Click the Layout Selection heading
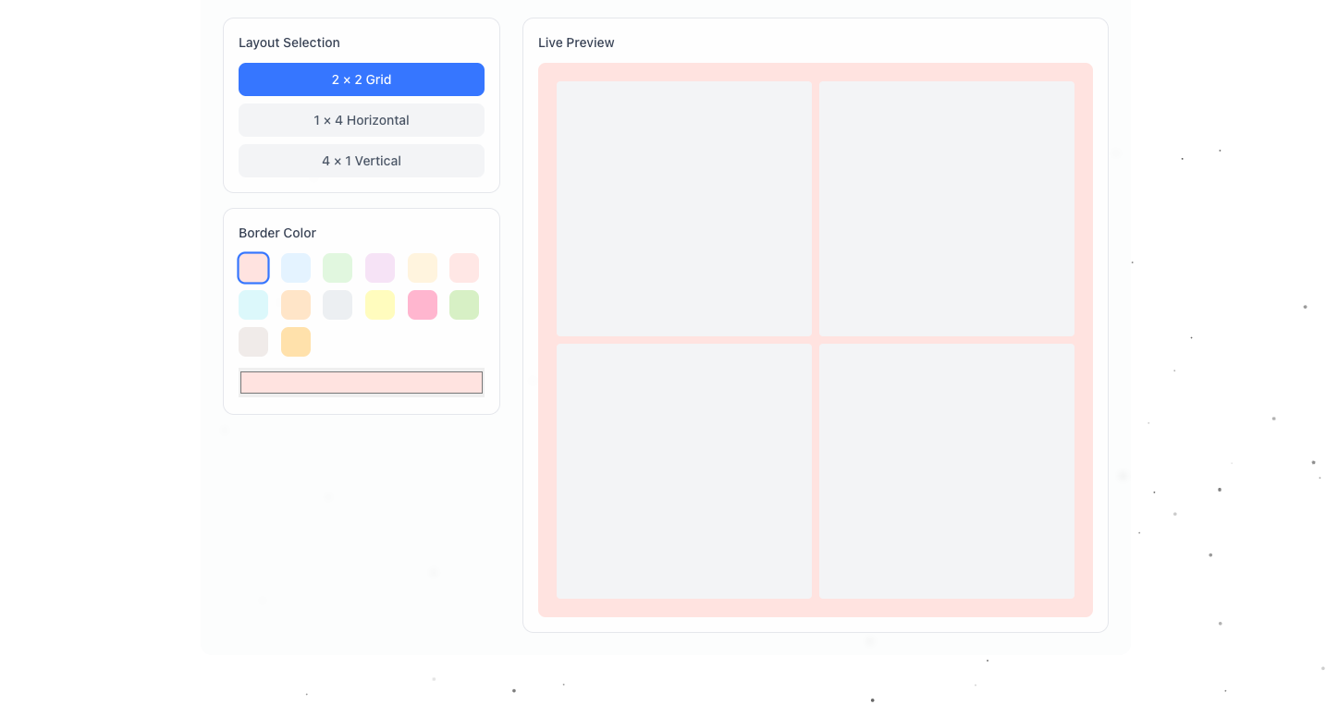Image resolution: width=1326 pixels, height=717 pixels. pyautogui.click(x=289, y=43)
